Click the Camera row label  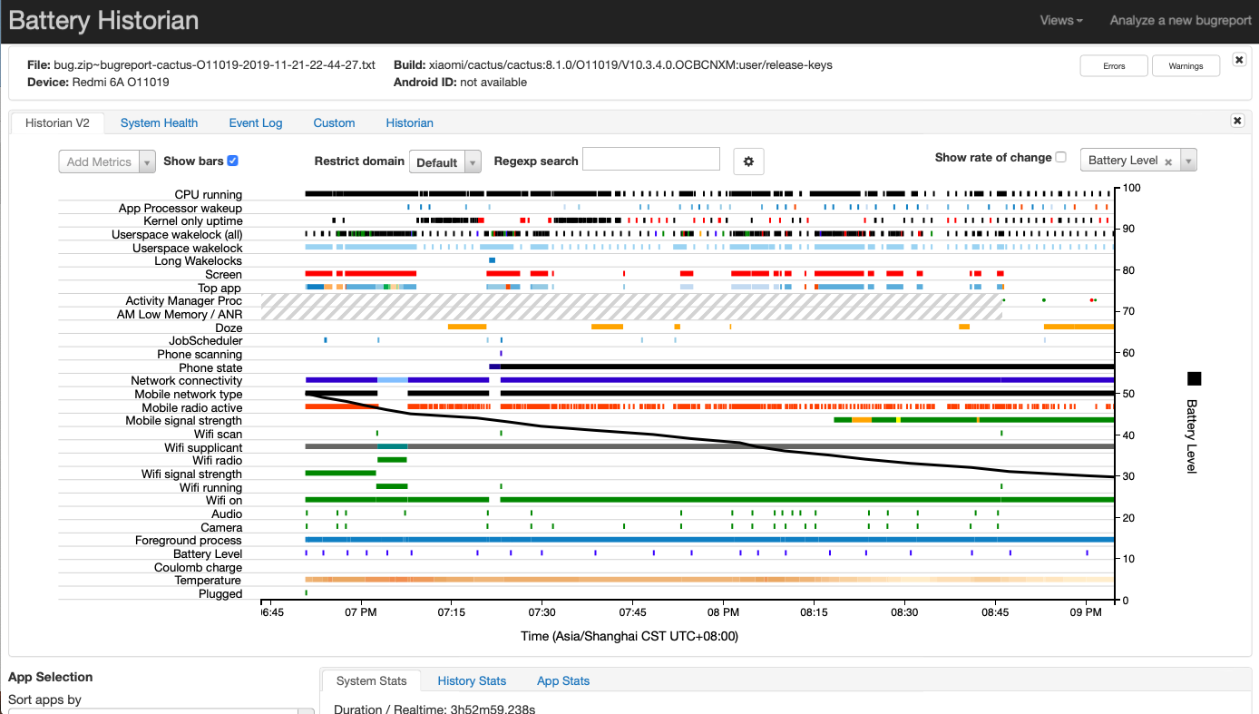pyautogui.click(x=222, y=528)
